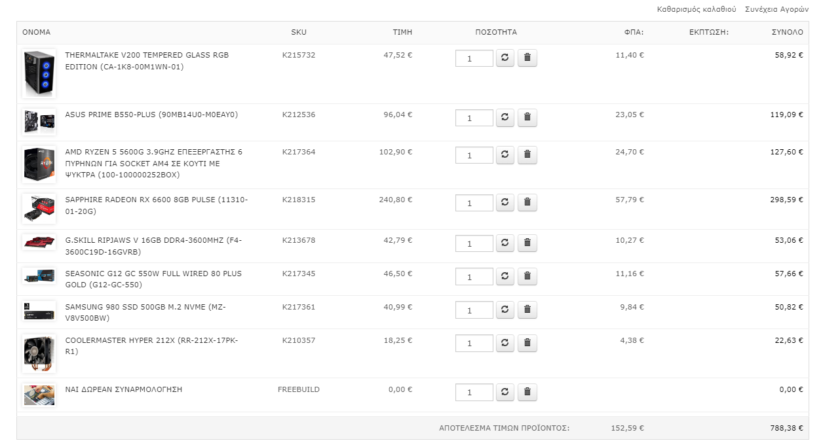
Task: Click quantity field for Thermaltake V200
Action: point(474,58)
